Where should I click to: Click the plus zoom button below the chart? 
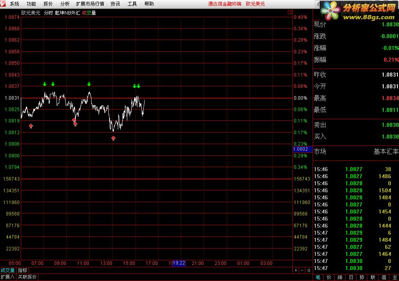(296, 270)
